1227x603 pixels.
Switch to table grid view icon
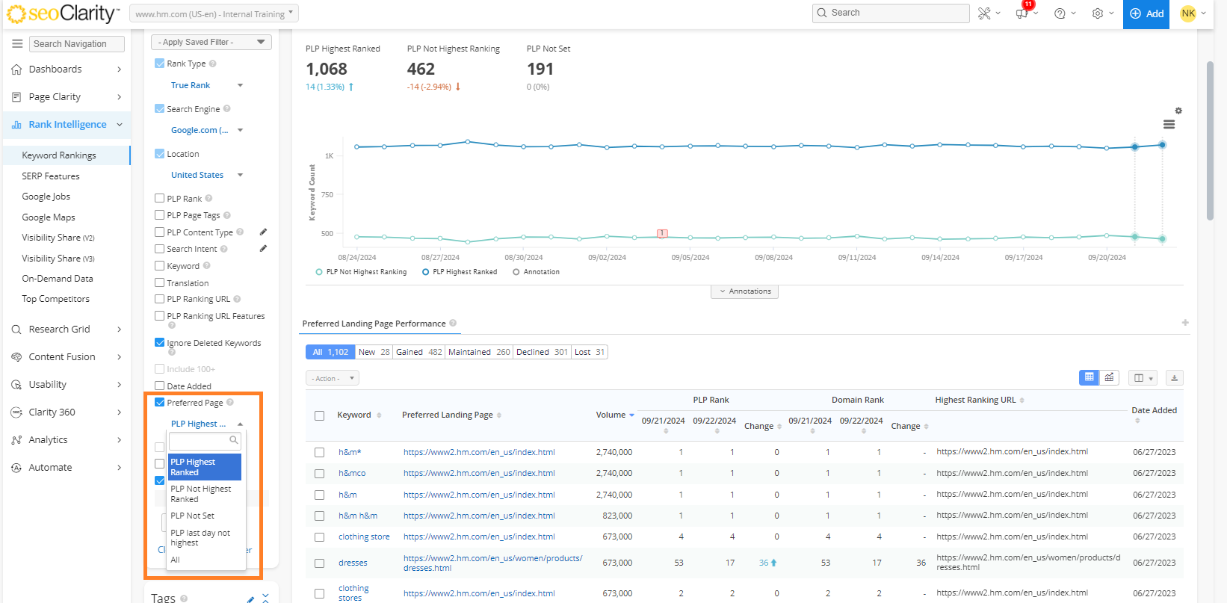click(1089, 377)
